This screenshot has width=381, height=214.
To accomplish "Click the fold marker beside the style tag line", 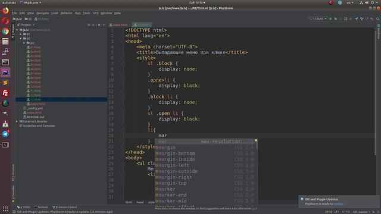I will click(x=123, y=58).
